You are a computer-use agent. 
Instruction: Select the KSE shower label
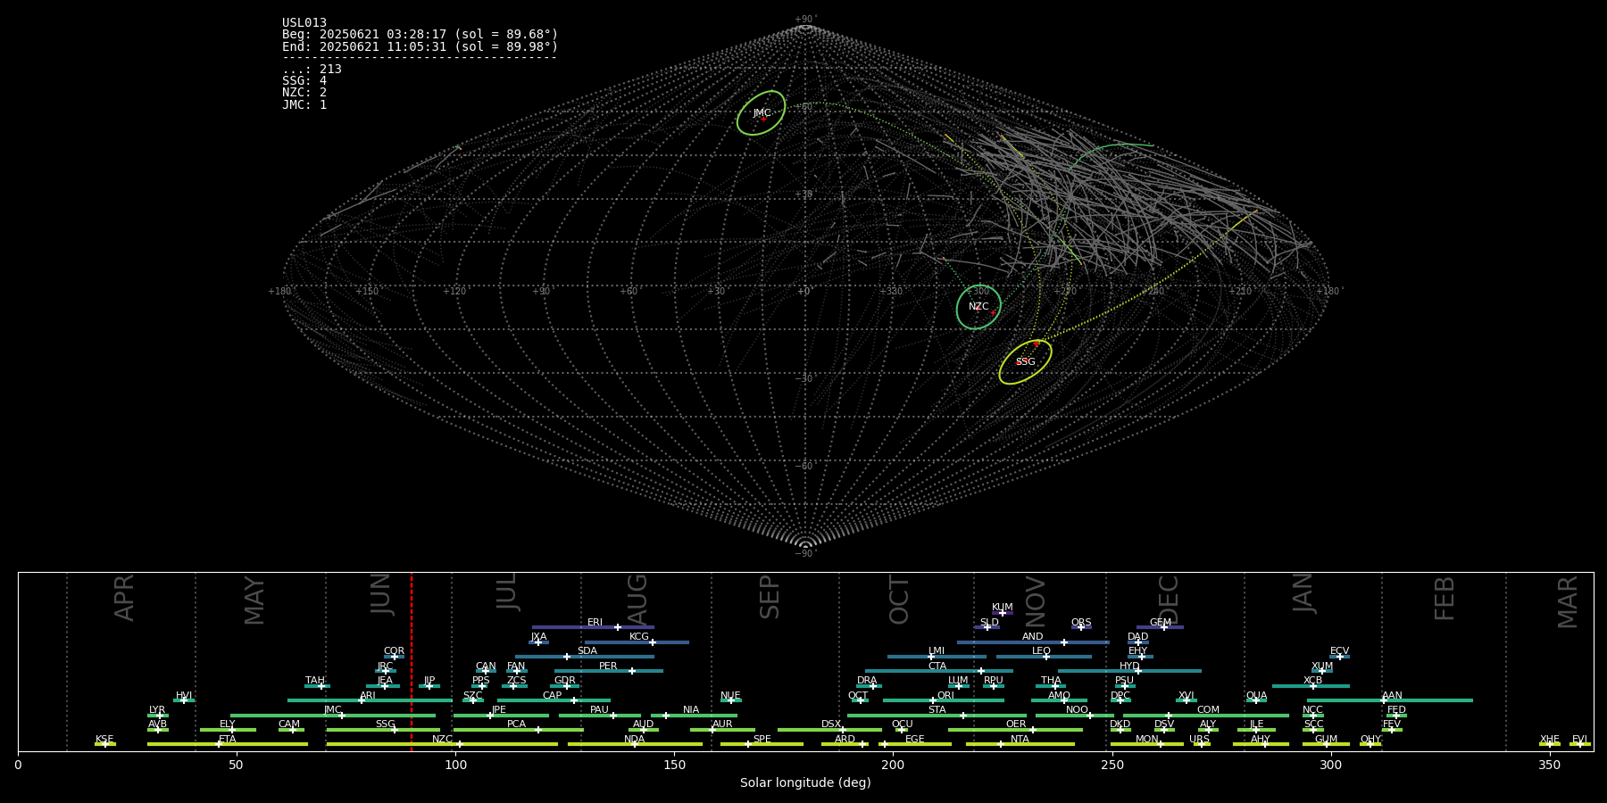pos(104,740)
